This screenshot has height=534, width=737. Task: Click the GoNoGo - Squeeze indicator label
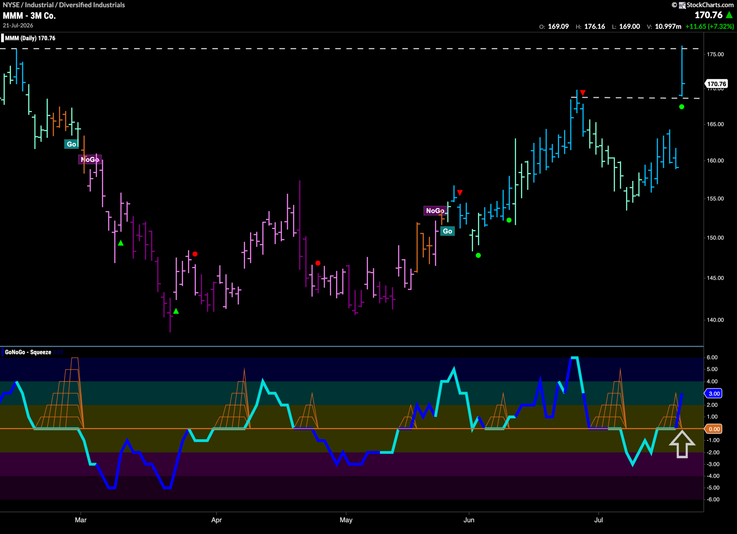(x=28, y=352)
